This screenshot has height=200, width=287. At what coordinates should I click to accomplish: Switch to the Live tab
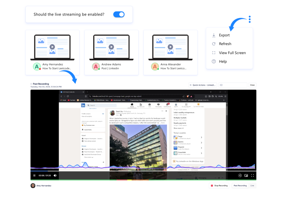coord(252,186)
